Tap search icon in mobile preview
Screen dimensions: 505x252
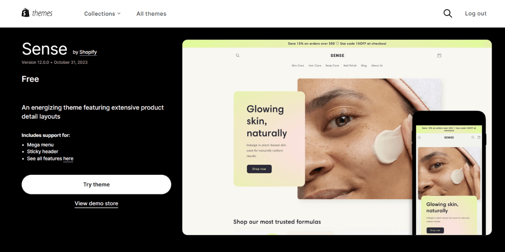pyautogui.click(x=473, y=137)
